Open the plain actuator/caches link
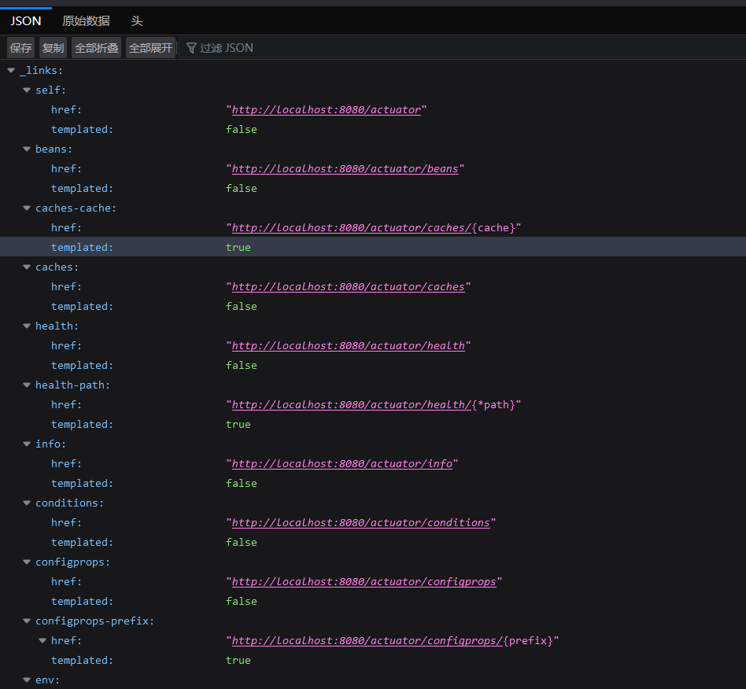This screenshot has width=746, height=689. click(x=349, y=287)
